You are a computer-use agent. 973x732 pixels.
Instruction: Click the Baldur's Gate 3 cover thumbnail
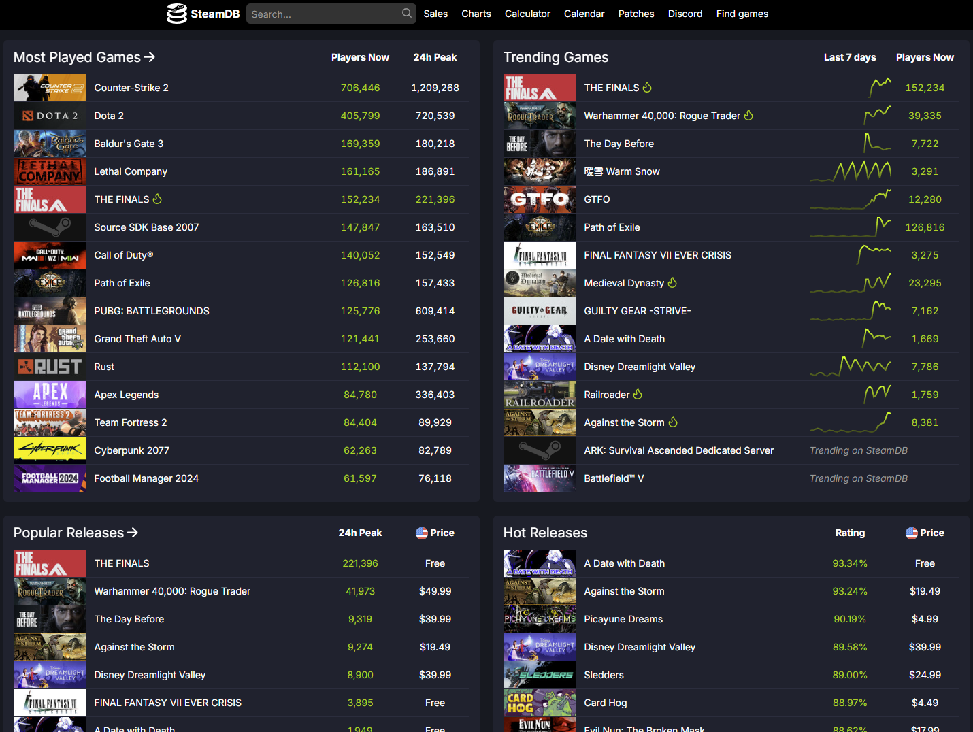click(50, 144)
